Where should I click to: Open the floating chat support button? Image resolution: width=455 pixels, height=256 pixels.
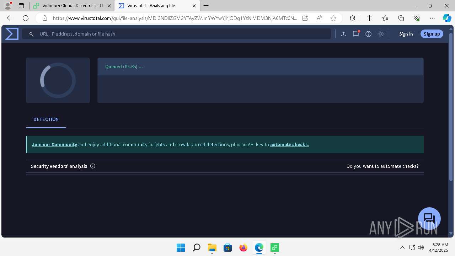(x=429, y=219)
